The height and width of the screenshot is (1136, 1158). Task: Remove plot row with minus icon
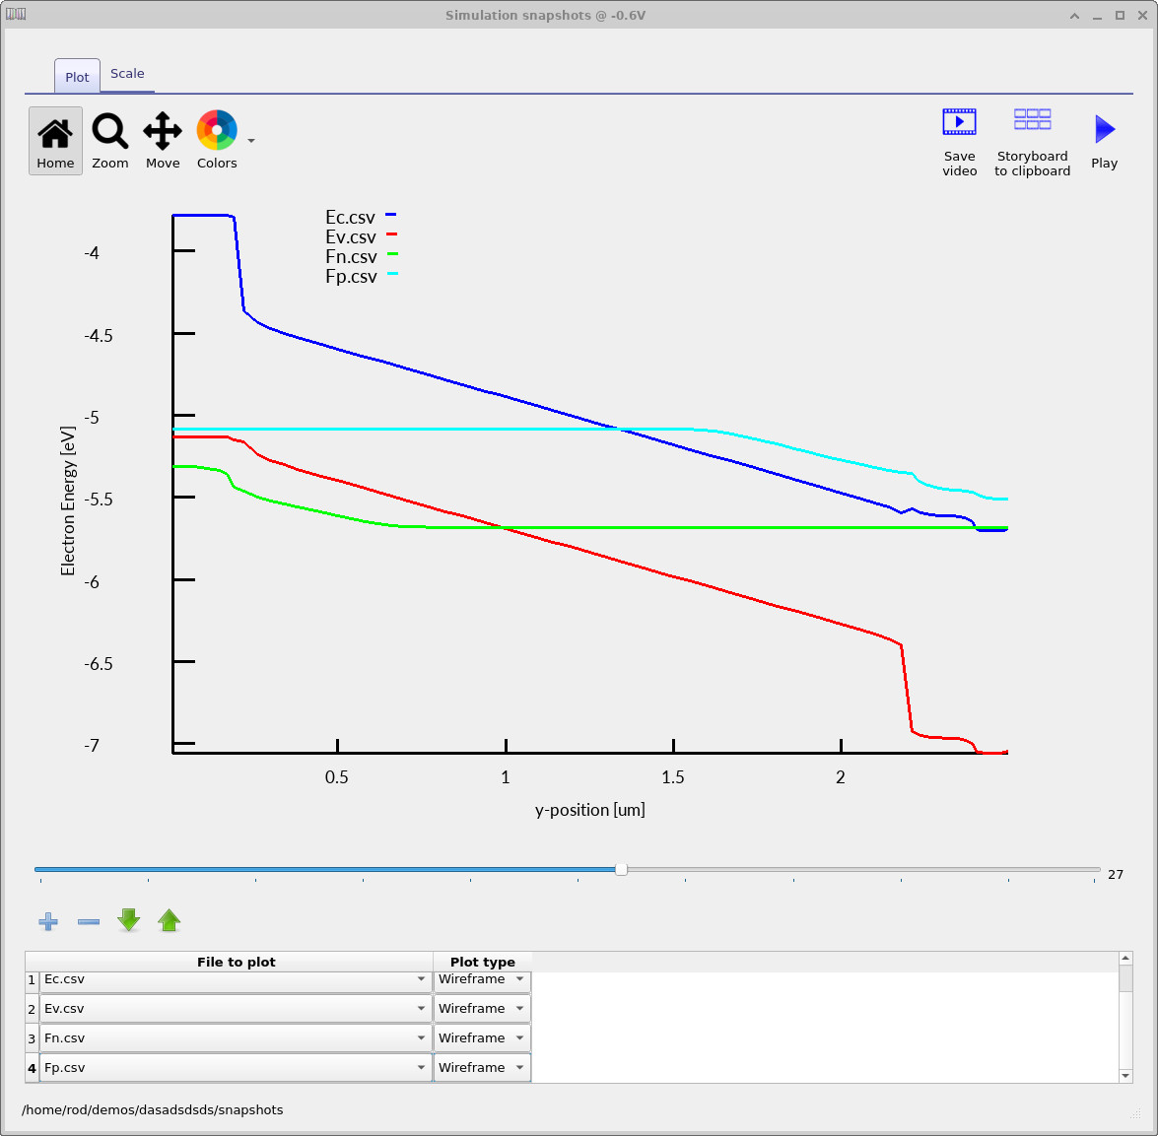tap(89, 921)
